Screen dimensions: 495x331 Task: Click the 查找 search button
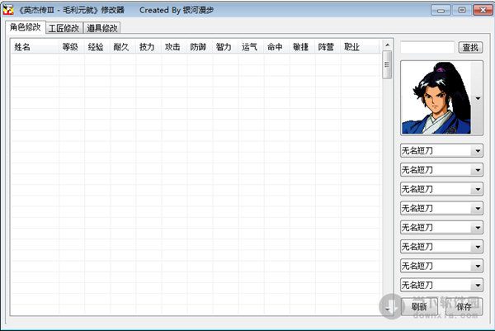click(470, 47)
